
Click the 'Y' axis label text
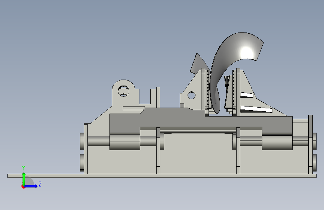(x=24, y=168)
